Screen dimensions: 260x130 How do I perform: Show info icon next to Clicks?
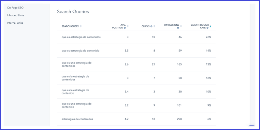[x=151, y=26]
